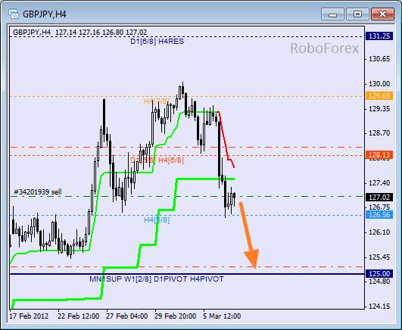The height and width of the screenshot is (330, 402).
Task: Maximize the GBPJPY,H4 chart window
Action: click(x=357, y=14)
